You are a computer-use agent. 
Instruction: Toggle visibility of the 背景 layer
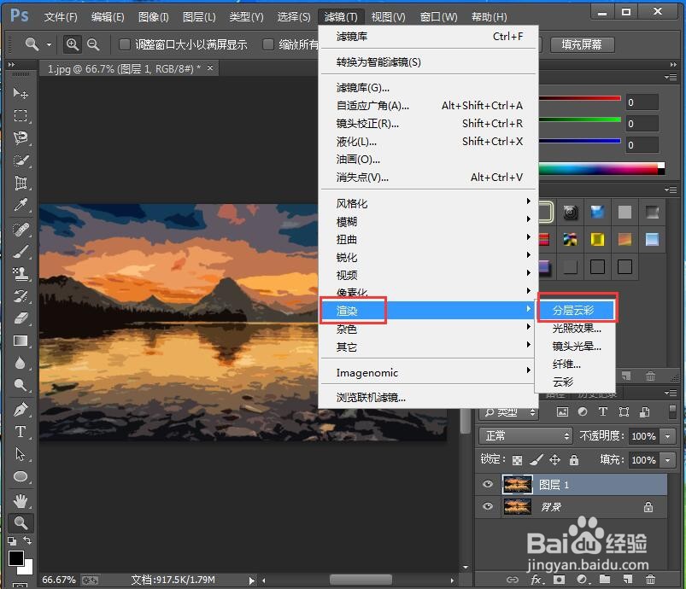488,506
